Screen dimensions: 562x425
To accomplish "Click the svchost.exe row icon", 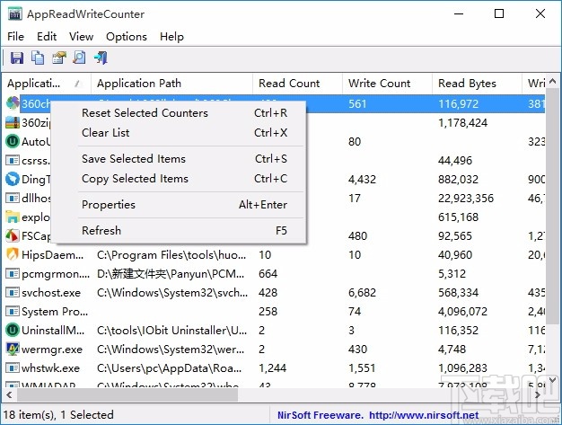I will 13,292.
